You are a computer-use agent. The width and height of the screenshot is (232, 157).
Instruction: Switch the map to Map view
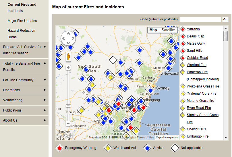[153, 30]
